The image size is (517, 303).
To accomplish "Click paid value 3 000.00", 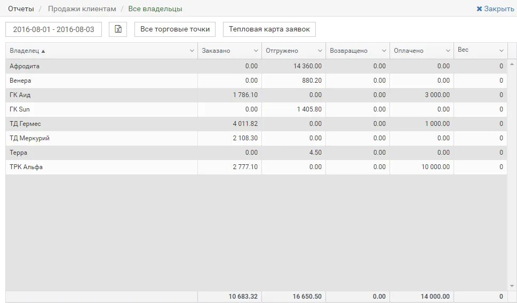I will point(437,95).
